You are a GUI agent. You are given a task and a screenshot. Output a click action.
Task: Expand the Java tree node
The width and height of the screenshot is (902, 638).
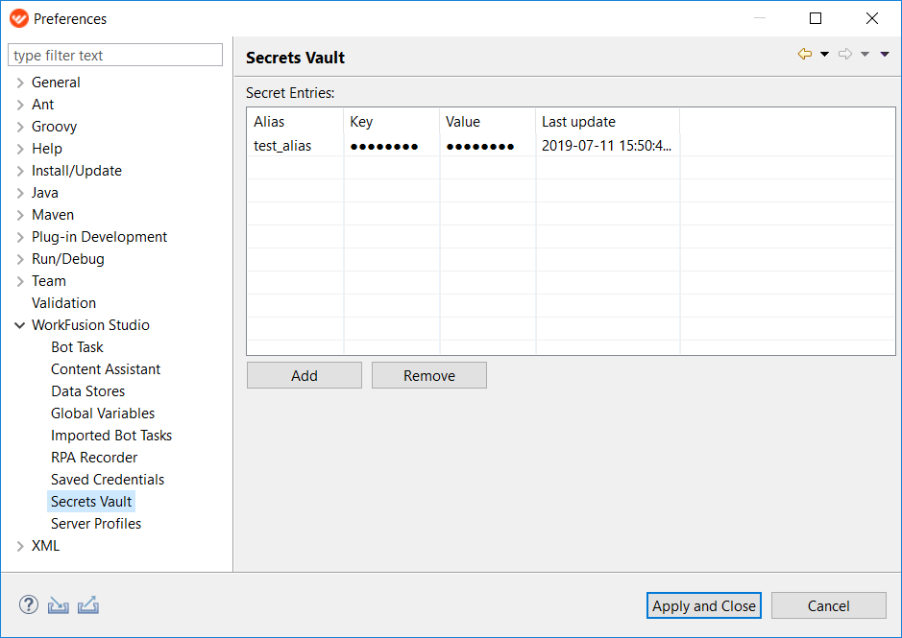[20, 193]
